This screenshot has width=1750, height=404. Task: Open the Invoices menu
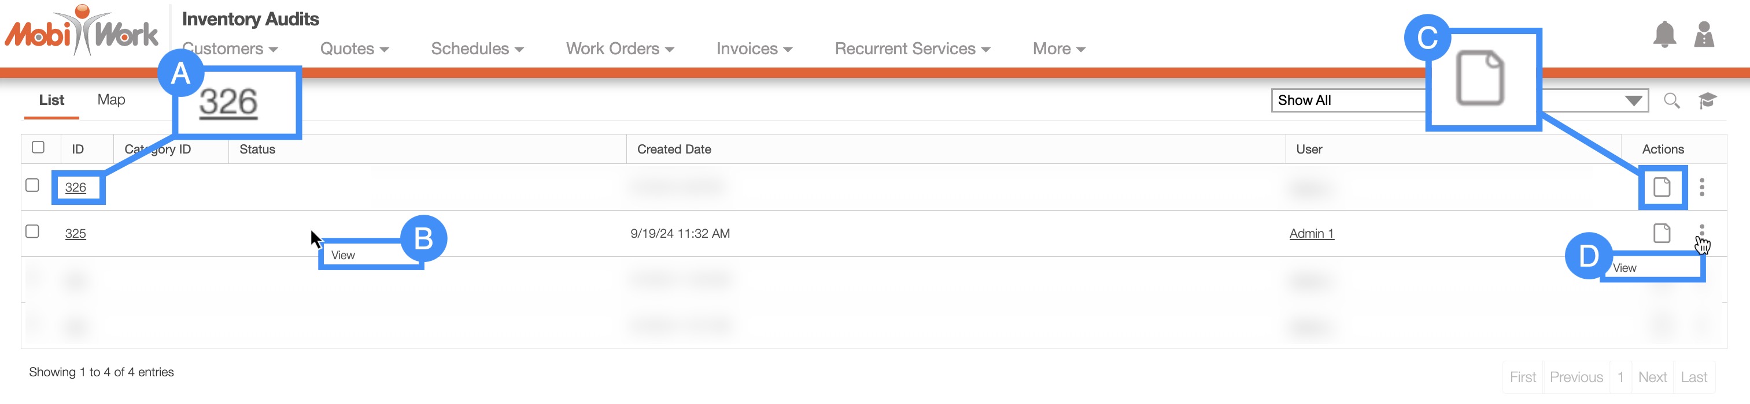click(754, 49)
